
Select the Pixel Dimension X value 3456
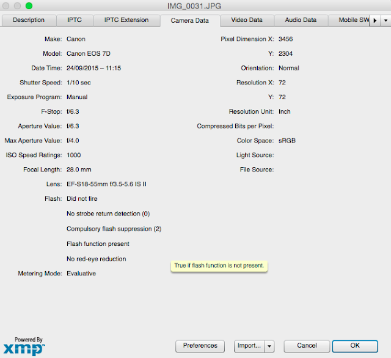[286, 39]
